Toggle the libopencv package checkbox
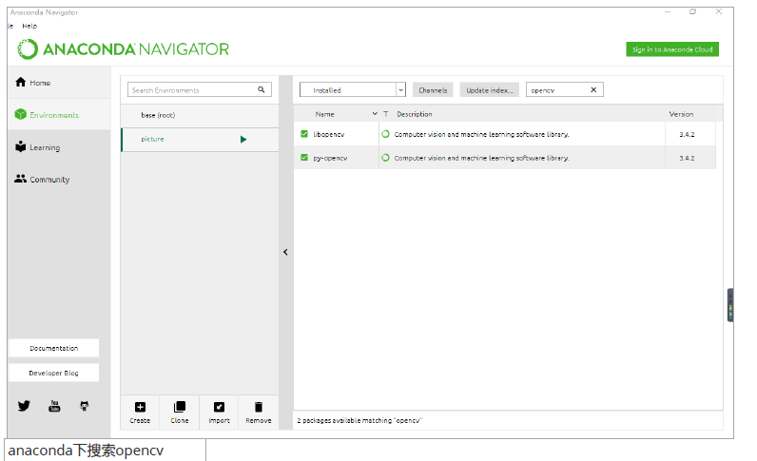Viewport: 757px width, 461px height. [x=304, y=134]
